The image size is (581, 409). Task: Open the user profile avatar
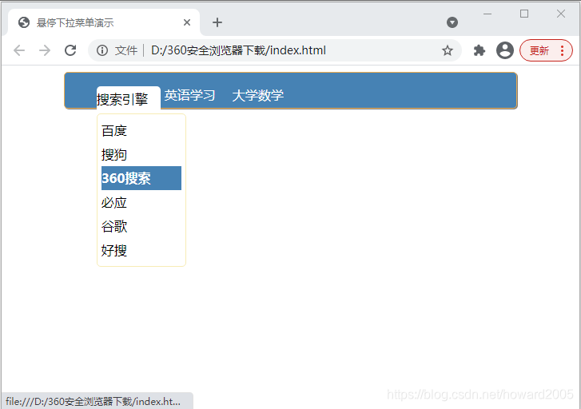504,50
